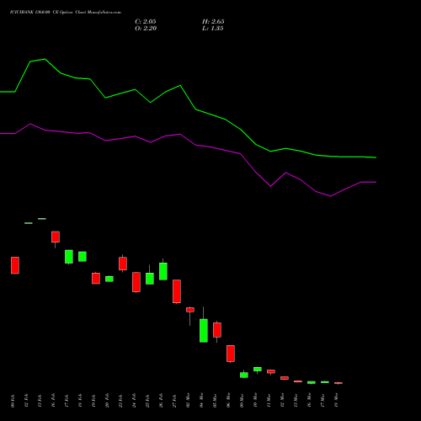Screen dimensions: 421x421
Task: Select the green candle for 26 Feb
Action: [x=163, y=271]
